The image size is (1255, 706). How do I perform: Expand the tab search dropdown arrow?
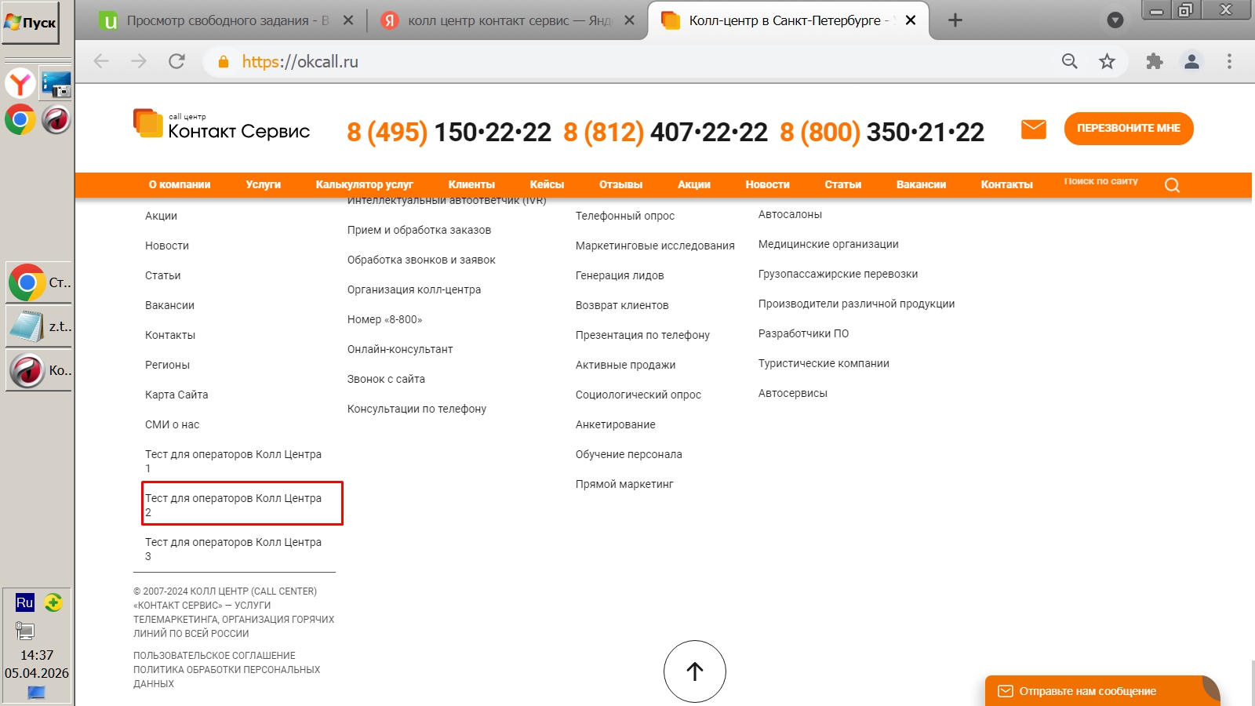pyautogui.click(x=1115, y=20)
